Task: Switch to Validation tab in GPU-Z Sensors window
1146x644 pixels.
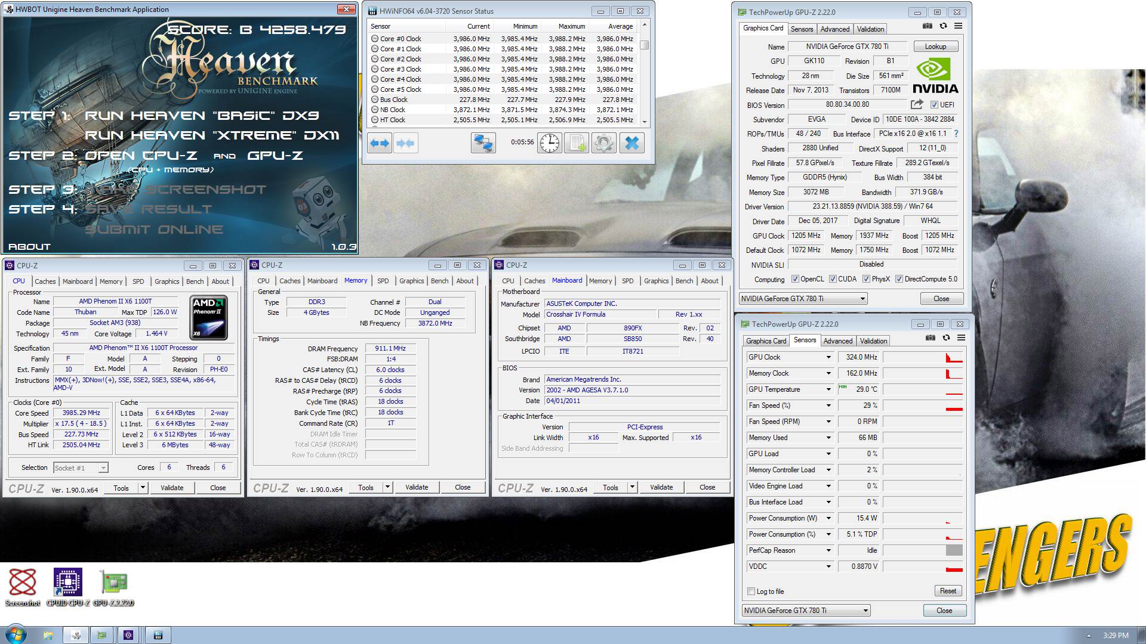Action: pos(873,341)
